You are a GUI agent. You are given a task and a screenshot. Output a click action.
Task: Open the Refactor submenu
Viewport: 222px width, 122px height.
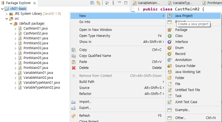[x=118, y=94]
